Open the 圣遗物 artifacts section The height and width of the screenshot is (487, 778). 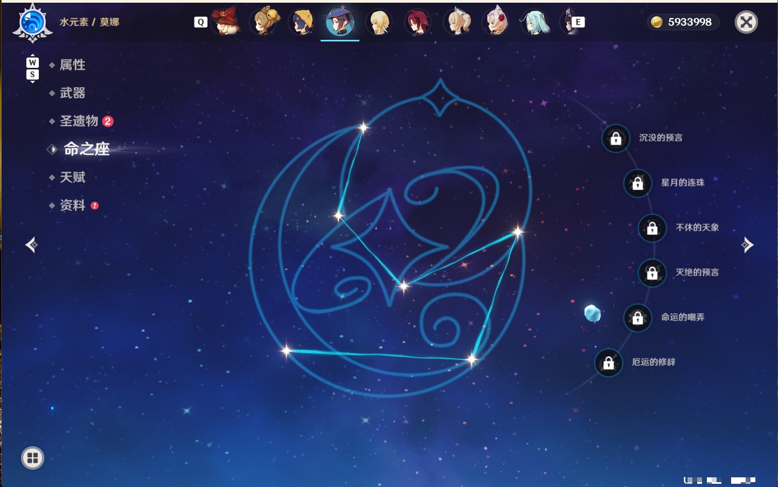tap(79, 121)
